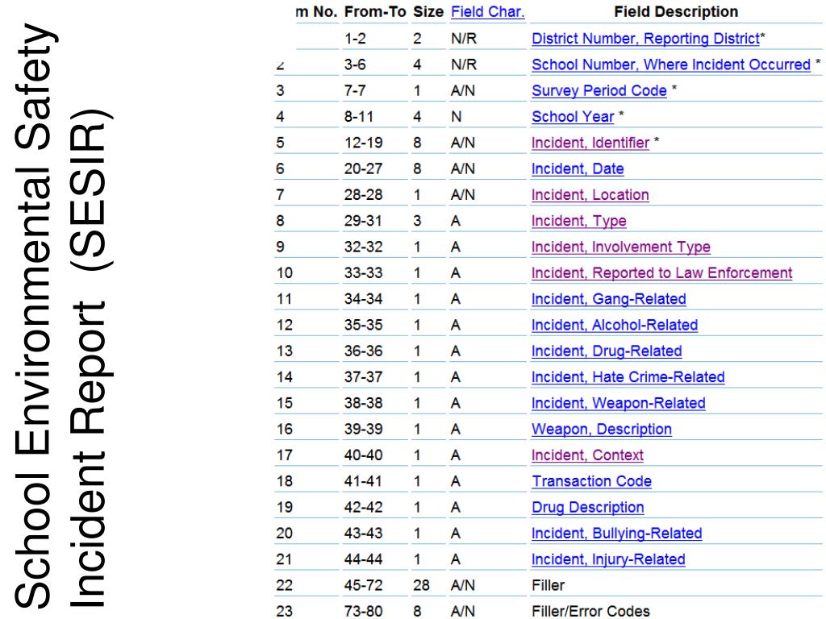826x619 pixels.
Task: Select the Filler description in row 22
Action: (x=548, y=585)
